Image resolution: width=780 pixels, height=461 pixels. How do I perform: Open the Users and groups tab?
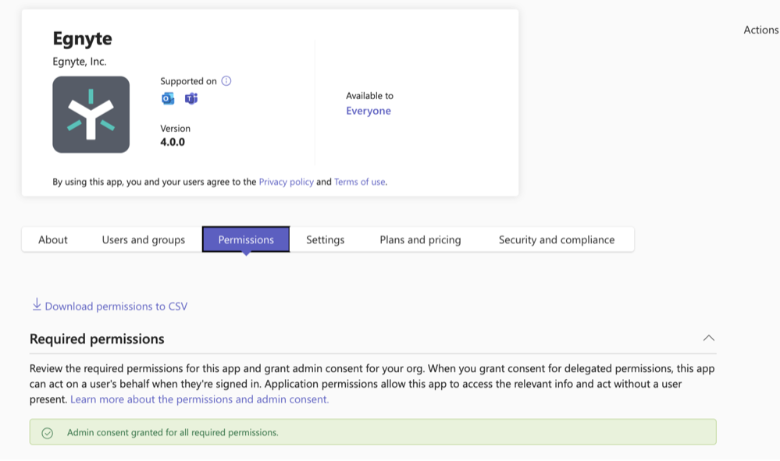click(x=142, y=239)
